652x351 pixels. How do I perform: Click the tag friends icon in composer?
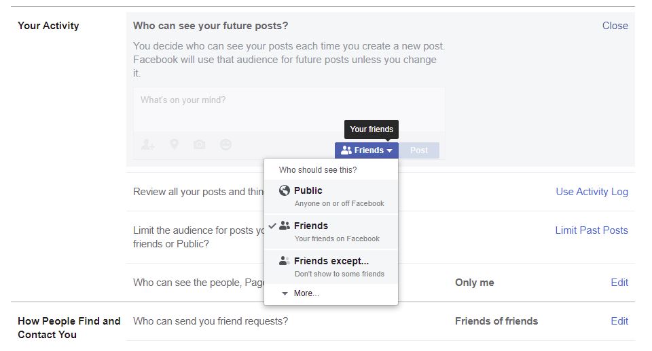147,145
